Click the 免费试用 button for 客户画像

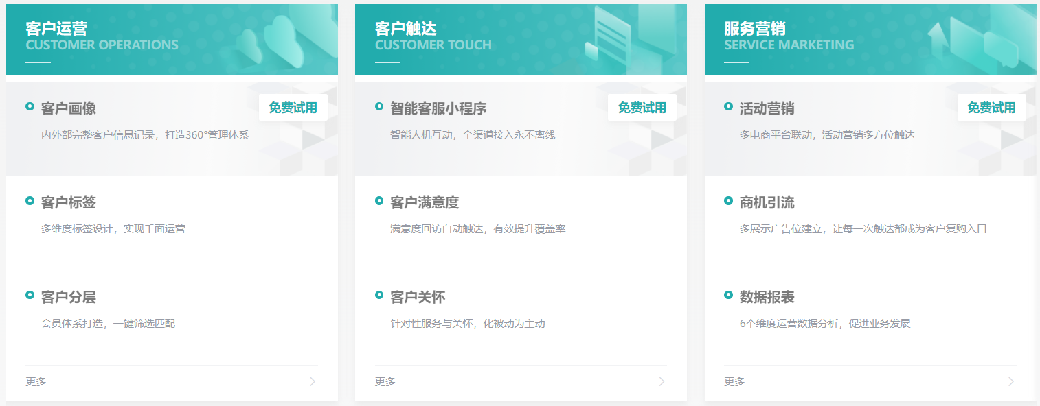click(x=293, y=108)
